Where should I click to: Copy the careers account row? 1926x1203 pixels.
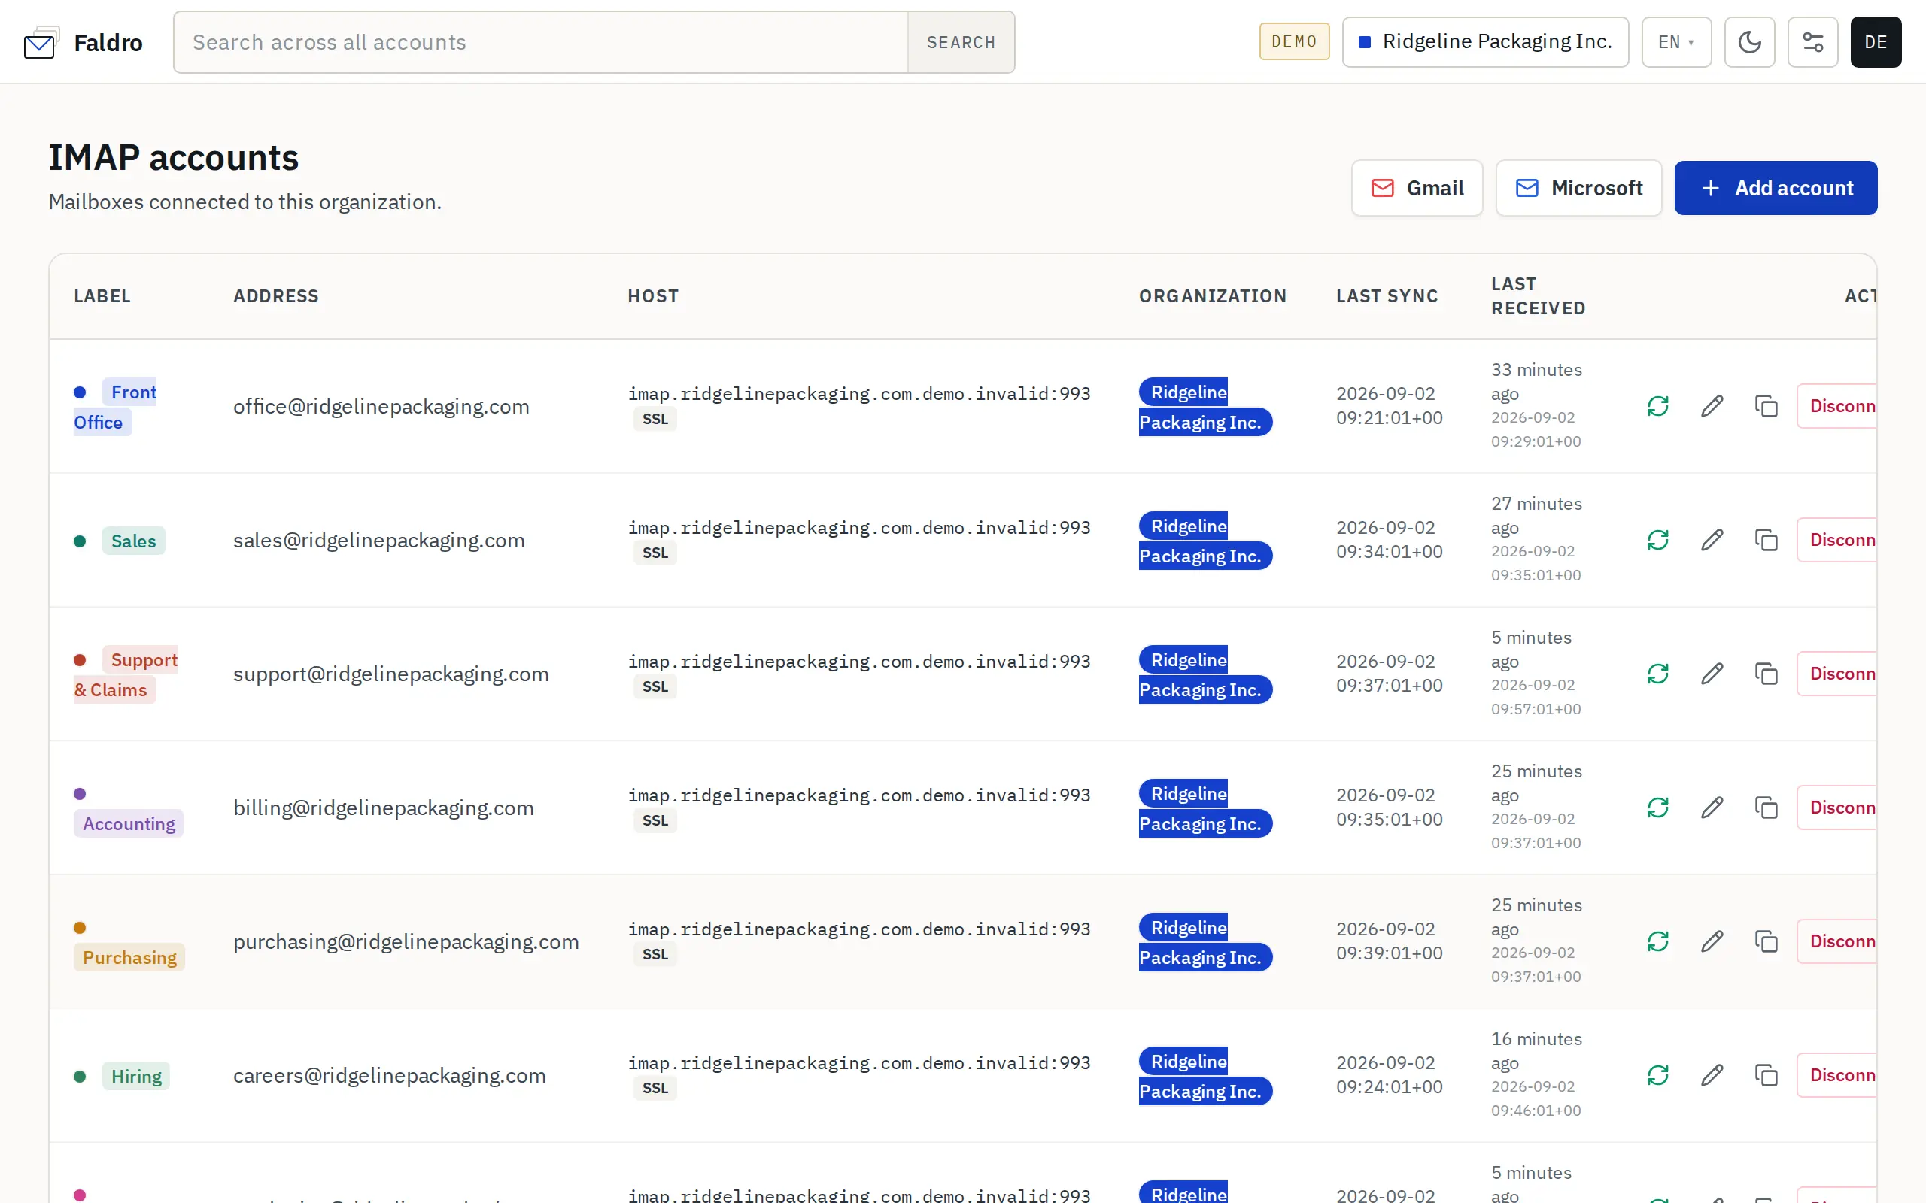pos(1766,1075)
